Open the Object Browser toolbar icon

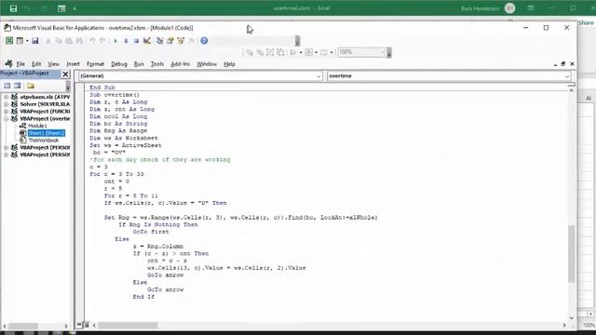[x=181, y=41]
